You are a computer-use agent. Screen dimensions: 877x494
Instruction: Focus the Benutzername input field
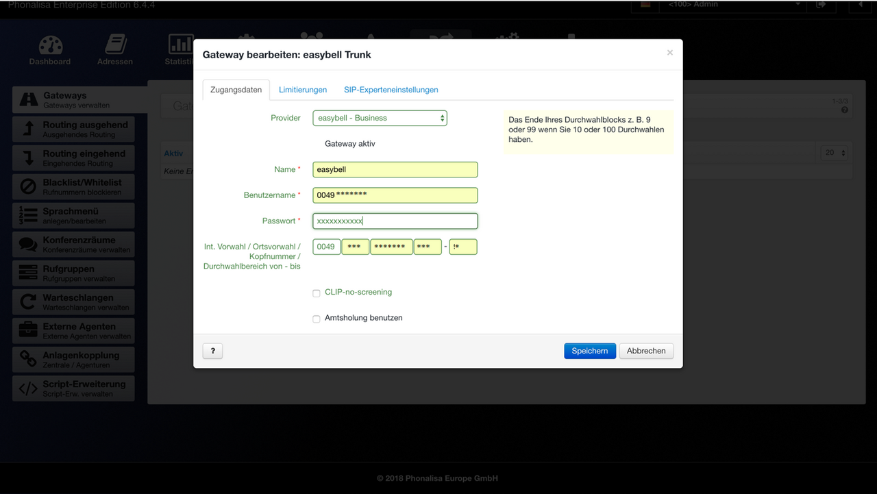[x=395, y=195]
